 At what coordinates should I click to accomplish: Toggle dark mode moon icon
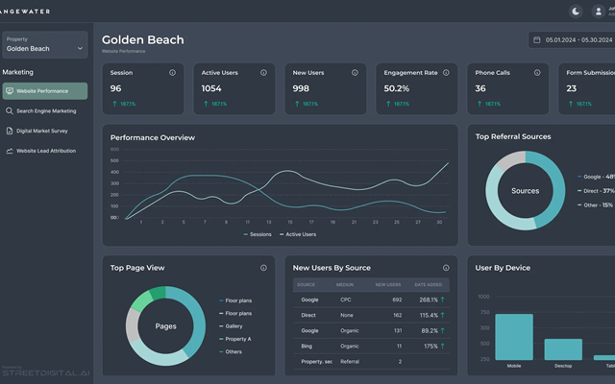(x=576, y=12)
